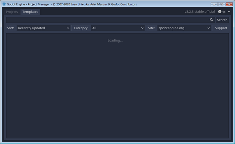Click the magnifier icon in search field
The width and height of the screenshot is (235, 144).
[211, 20]
